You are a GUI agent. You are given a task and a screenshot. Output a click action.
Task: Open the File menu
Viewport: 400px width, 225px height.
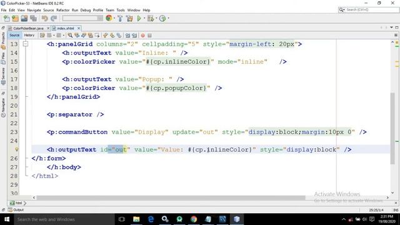point(4,10)
